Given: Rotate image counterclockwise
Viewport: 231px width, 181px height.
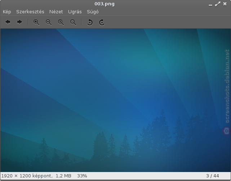Looking at the screenshot, I should click(x=90, y=23).
